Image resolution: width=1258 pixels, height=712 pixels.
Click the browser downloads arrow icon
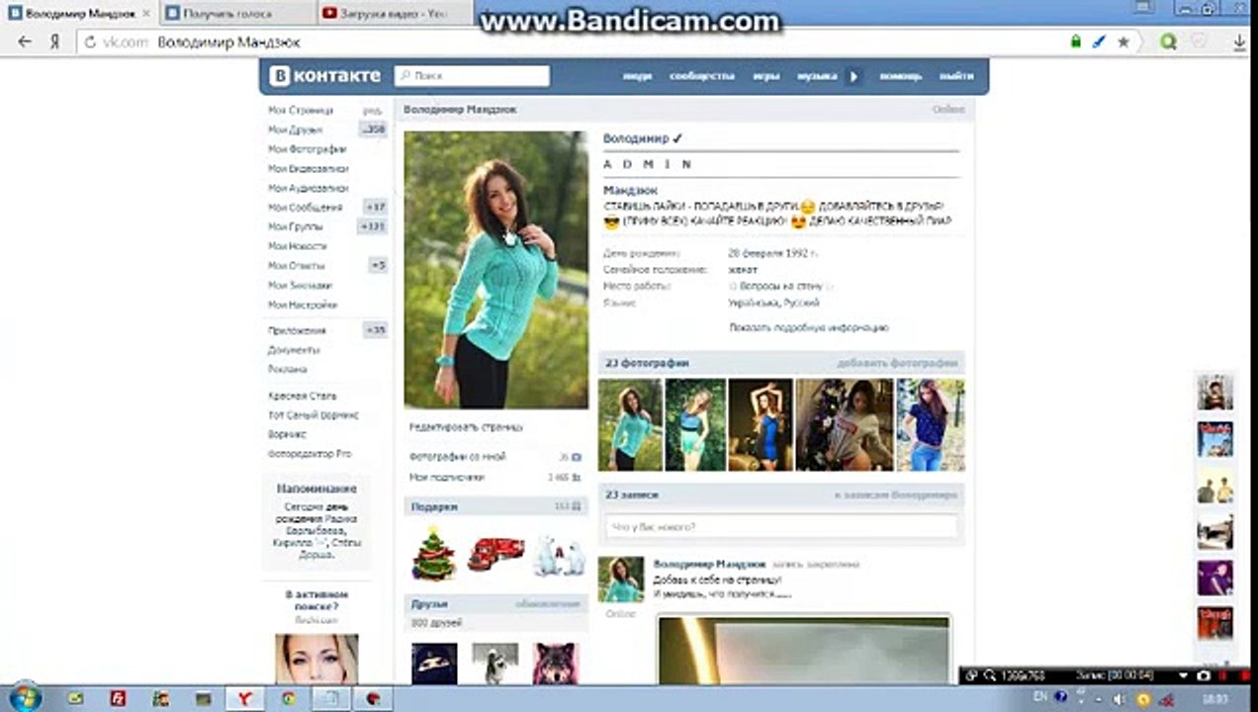tap(1240, 42)
